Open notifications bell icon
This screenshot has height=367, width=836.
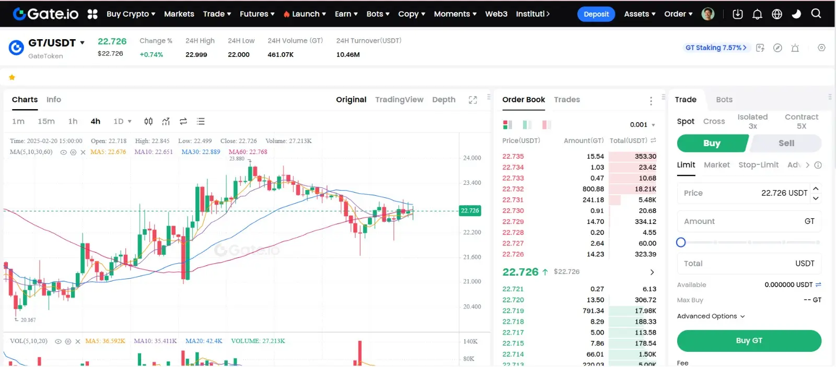(x=757, y=14)
